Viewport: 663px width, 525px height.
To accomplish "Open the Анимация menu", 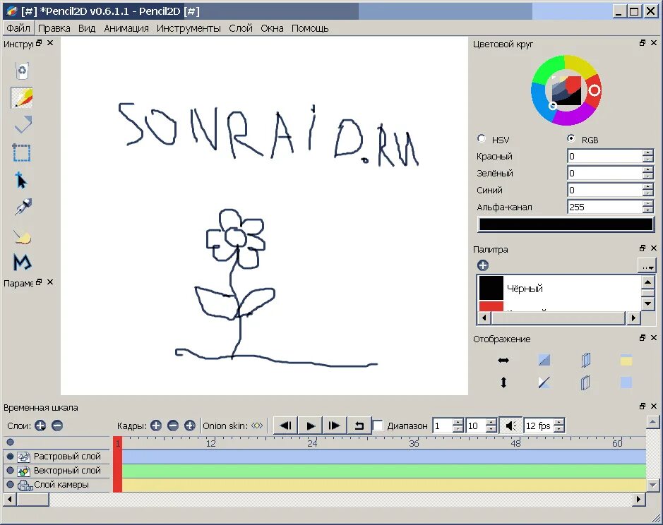I will pos(126,28).
